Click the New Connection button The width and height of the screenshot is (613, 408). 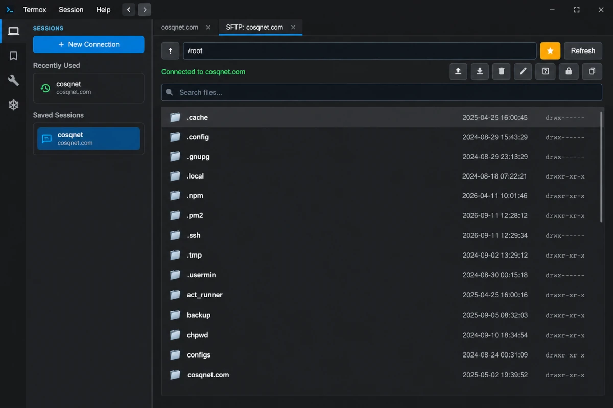88,44
